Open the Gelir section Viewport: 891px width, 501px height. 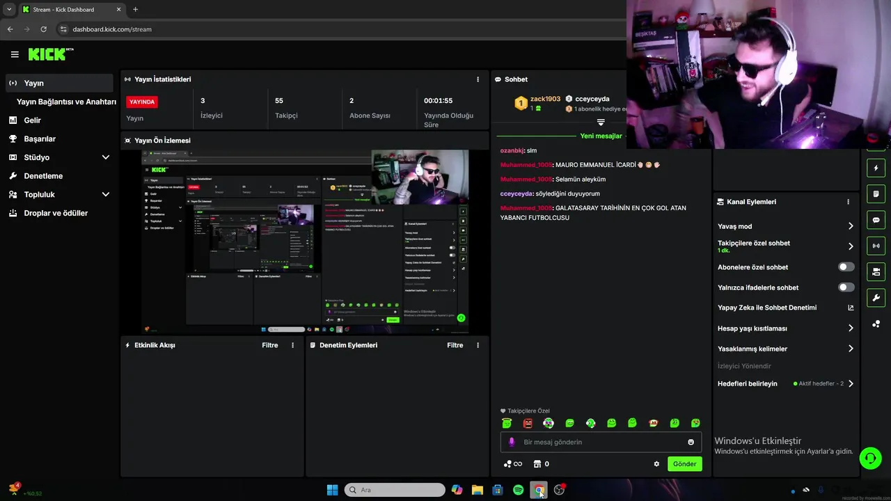[32, 120]
